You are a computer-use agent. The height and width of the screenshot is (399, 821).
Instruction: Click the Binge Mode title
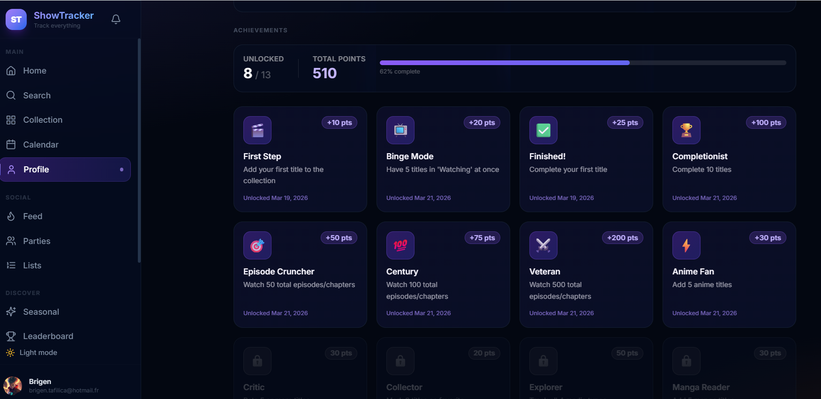pyautogui.click(x=410, y=156)
